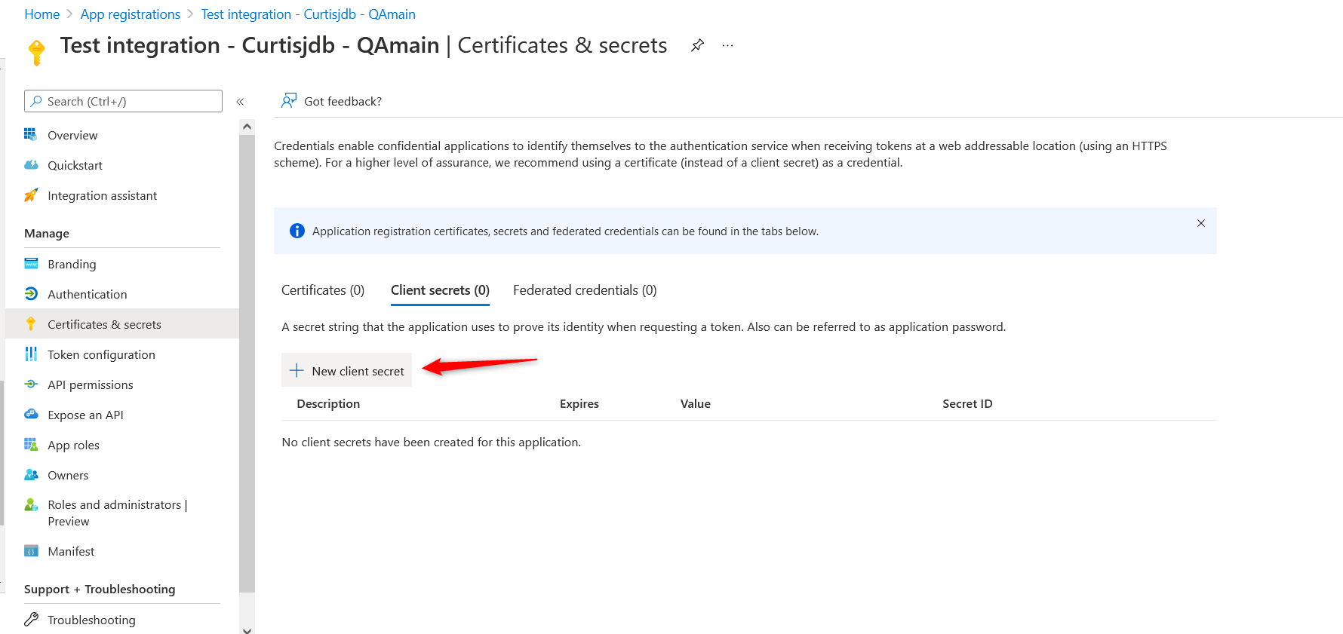This screenshot has height=634, width=1343.
Task: Click sidebar scrollbar up arrow
Action: tap(247, 127)
